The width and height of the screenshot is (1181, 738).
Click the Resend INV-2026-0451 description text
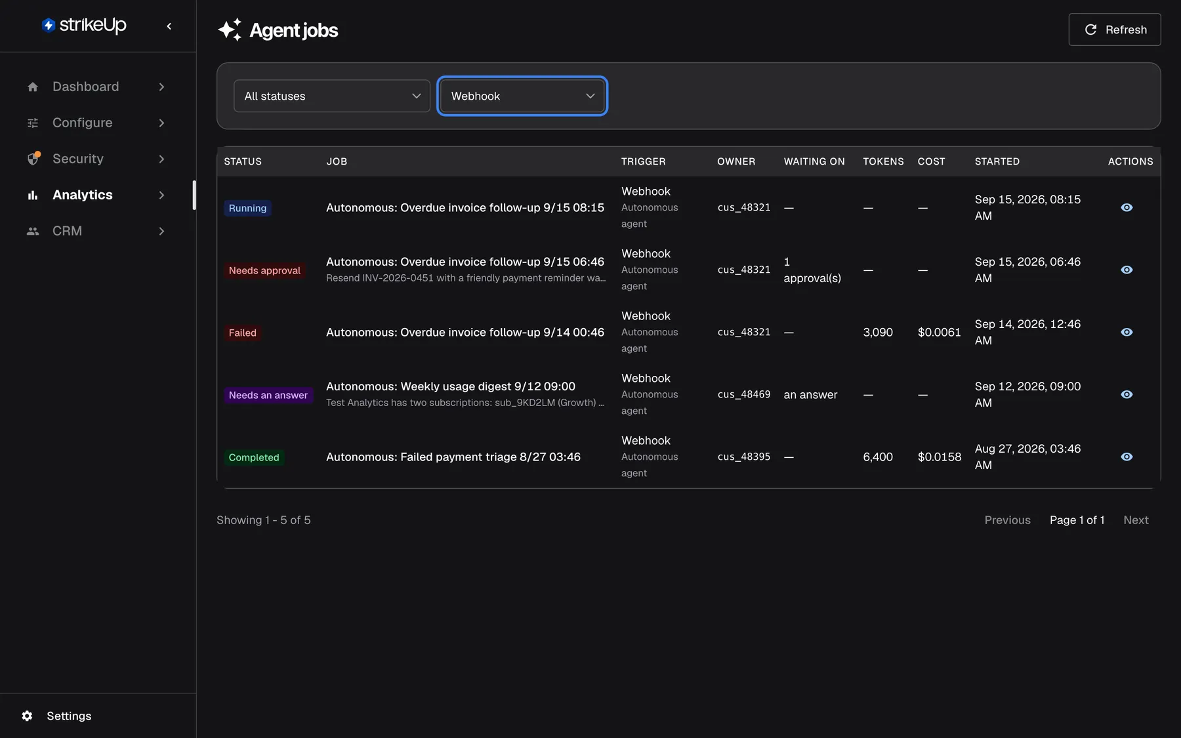pyautogui.click(x=466, y=278)
